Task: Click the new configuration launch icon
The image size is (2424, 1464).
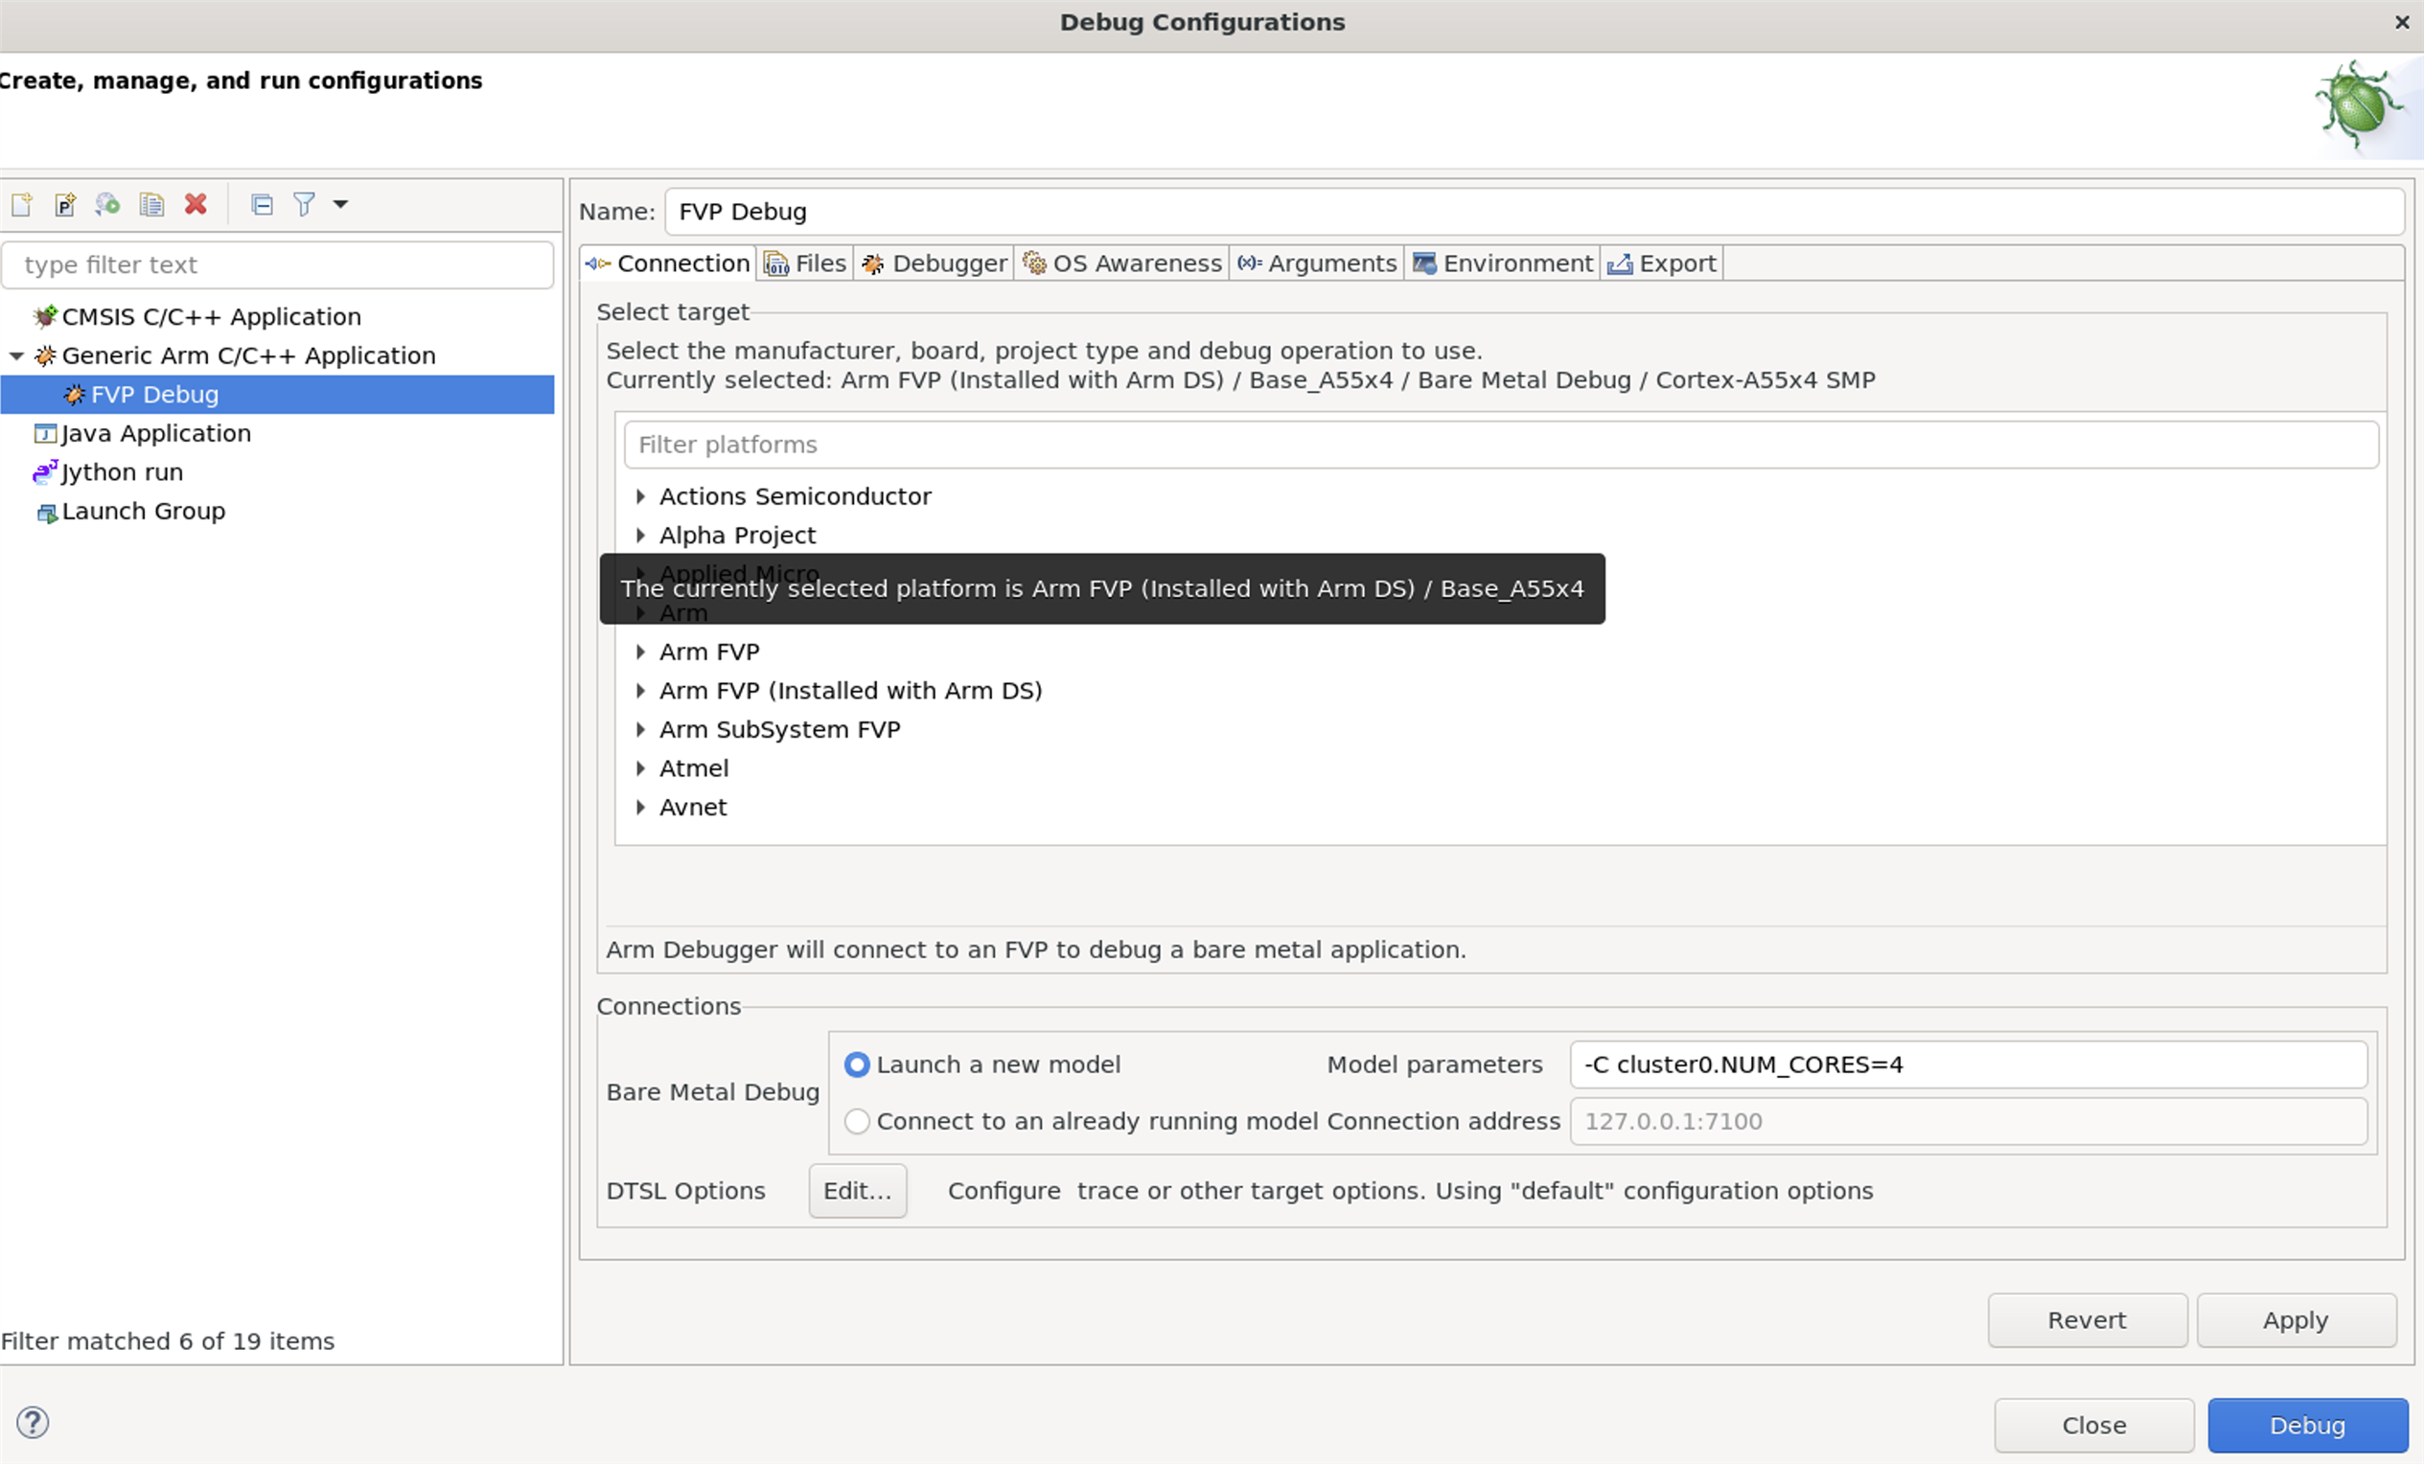Action: pyautogui.click(x=24, y=204)
